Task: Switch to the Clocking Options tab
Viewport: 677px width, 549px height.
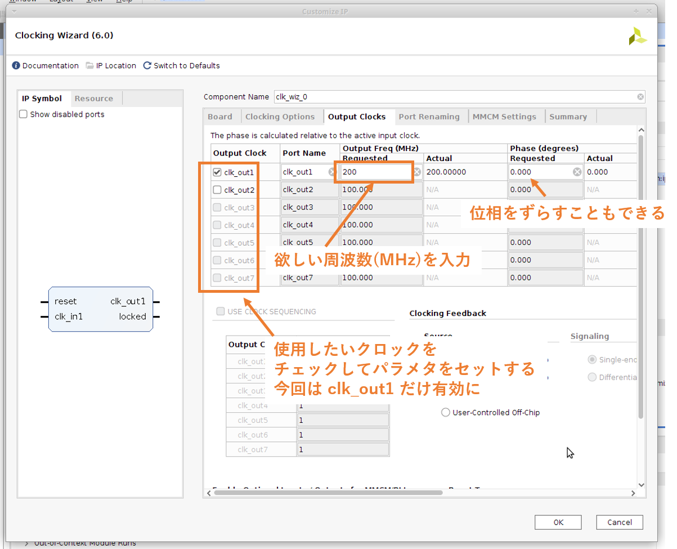Action: tap(280, 117)
